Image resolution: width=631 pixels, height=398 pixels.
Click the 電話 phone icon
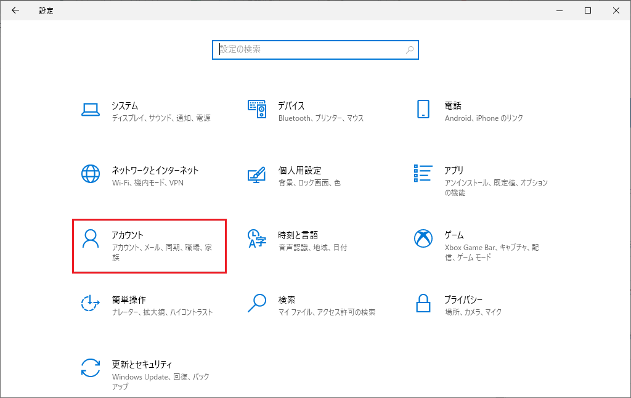[x=423, y=109]
